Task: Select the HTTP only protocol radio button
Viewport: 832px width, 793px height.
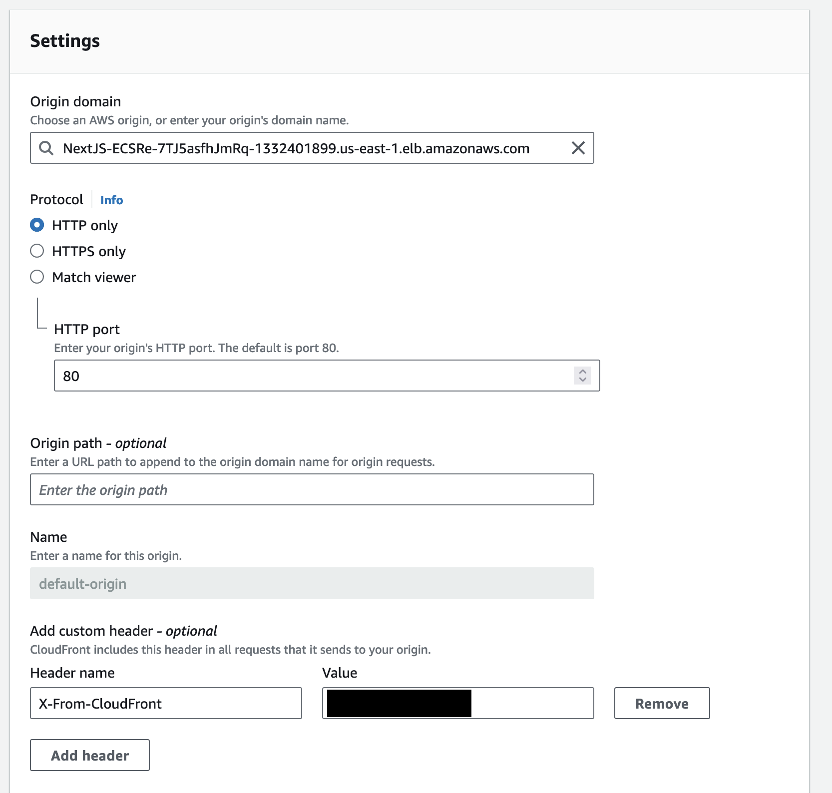Action: (x=37, y=225)
